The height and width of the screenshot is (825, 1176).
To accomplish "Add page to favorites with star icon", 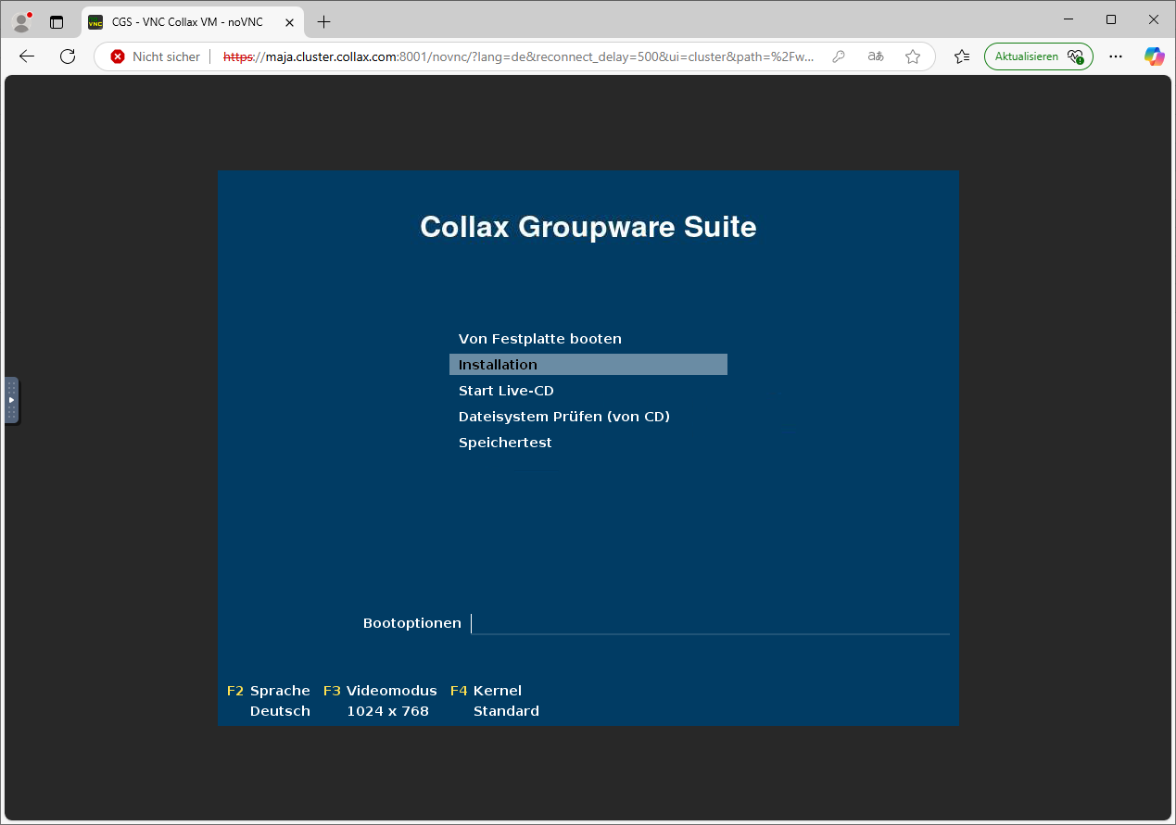I will [913, 56].
